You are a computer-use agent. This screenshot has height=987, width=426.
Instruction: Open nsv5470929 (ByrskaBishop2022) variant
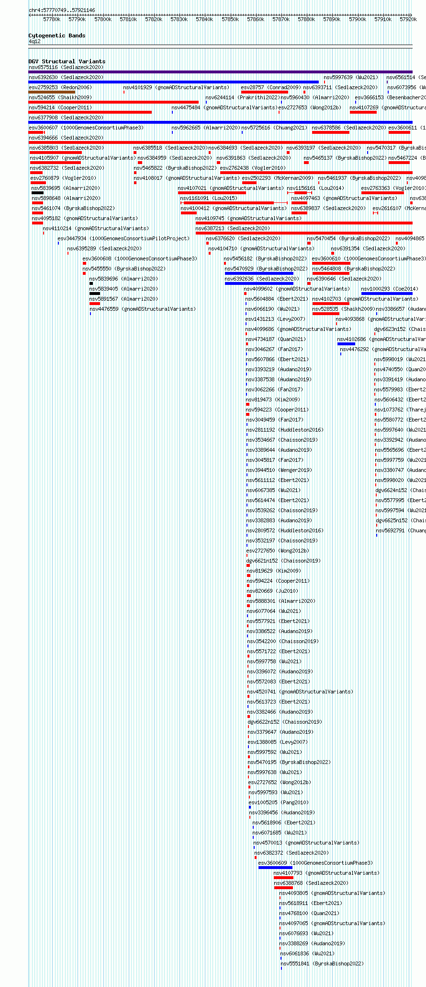point(266,269)
